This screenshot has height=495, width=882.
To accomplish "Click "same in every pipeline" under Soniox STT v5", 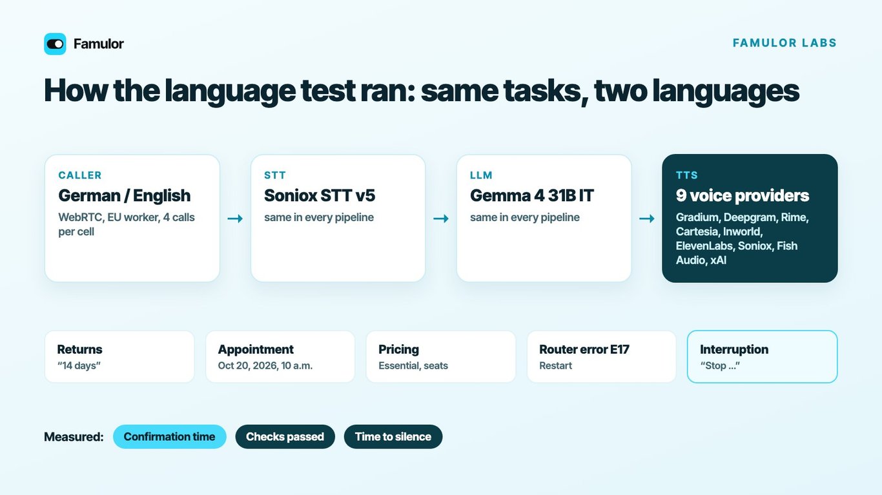I will point(319,217).
